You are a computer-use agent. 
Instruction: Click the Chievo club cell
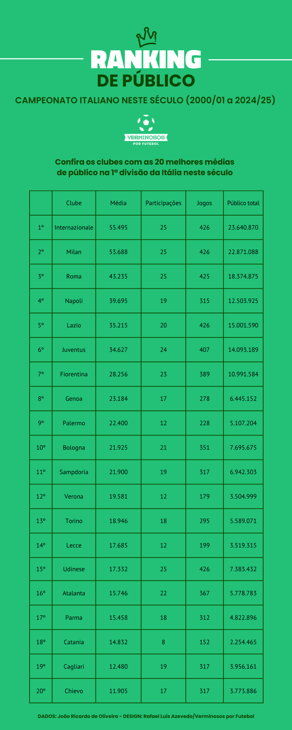tap(74, 691)
